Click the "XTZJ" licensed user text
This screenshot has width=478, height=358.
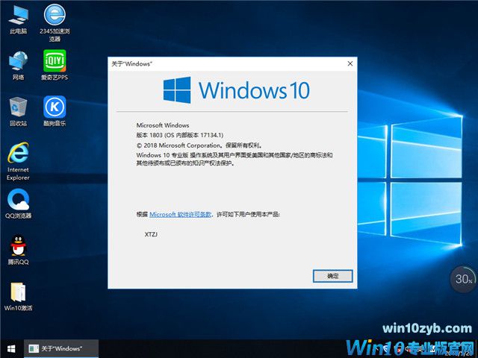point(151,234)
